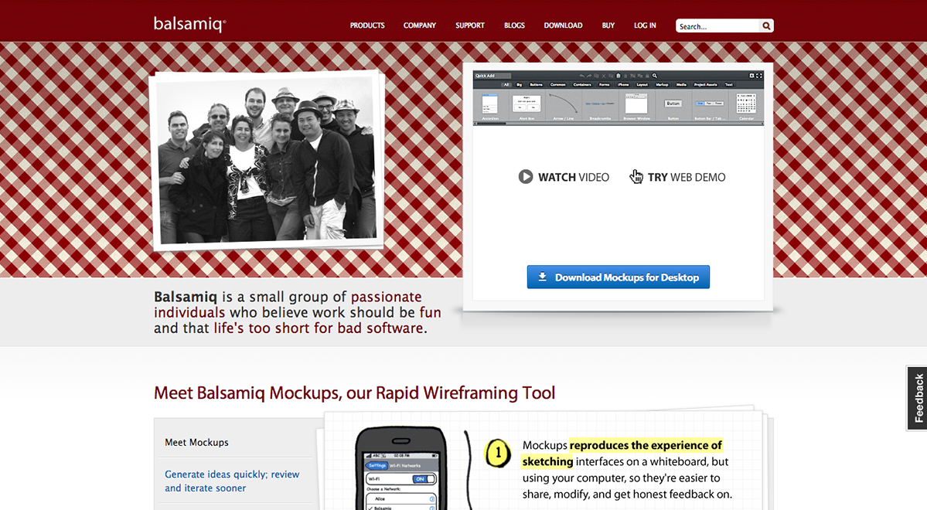This screenshot has height=510, width=927.
Task: Click the yellow step 1 circle
Action: pyautogui.click(x=498, y=454)
